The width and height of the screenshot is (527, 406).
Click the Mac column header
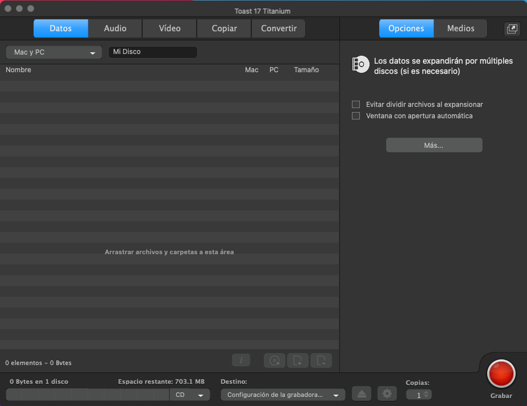252,70
